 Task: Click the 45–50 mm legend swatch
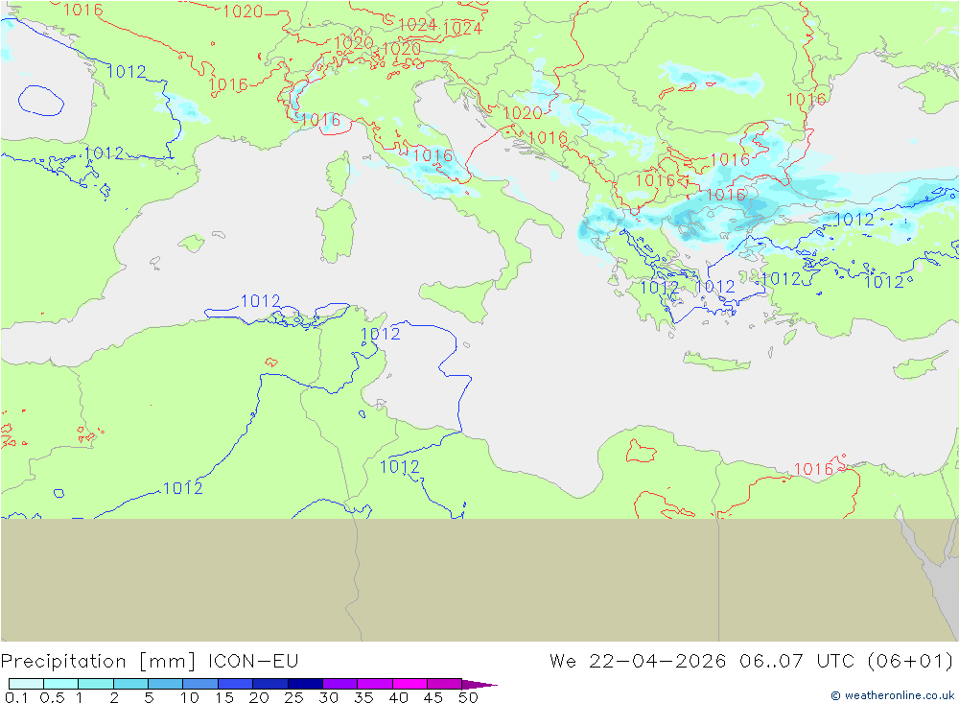point(445,684)
